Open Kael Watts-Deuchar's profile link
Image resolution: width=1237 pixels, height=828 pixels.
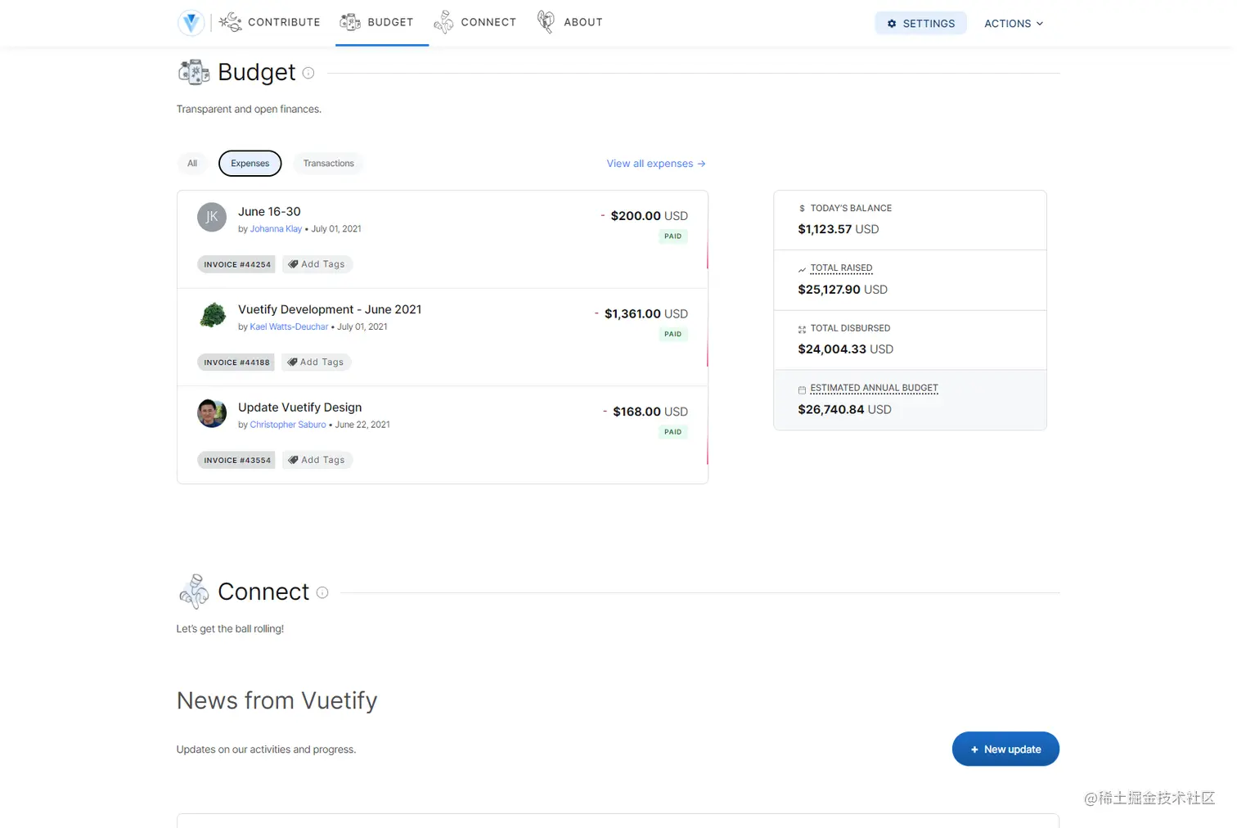pyautogui.click(x=289, y=327)
